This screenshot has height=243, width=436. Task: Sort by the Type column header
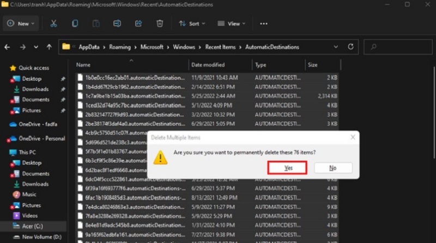click(261, 65)
